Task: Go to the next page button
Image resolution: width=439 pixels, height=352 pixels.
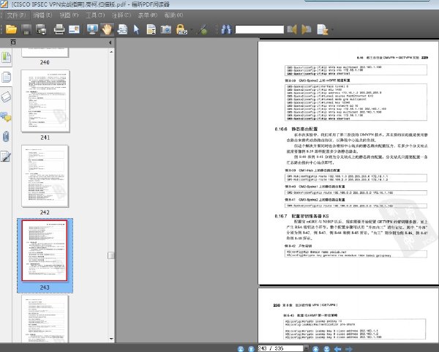Action: pyautogui.click(x=316, y=348)
